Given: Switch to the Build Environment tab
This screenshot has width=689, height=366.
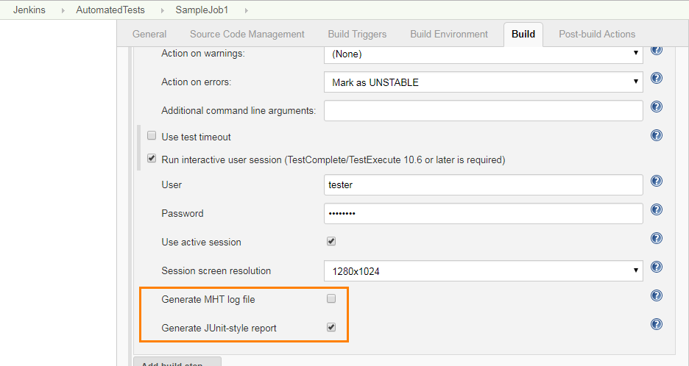Looking at the screenshot, I should (449, 35).
